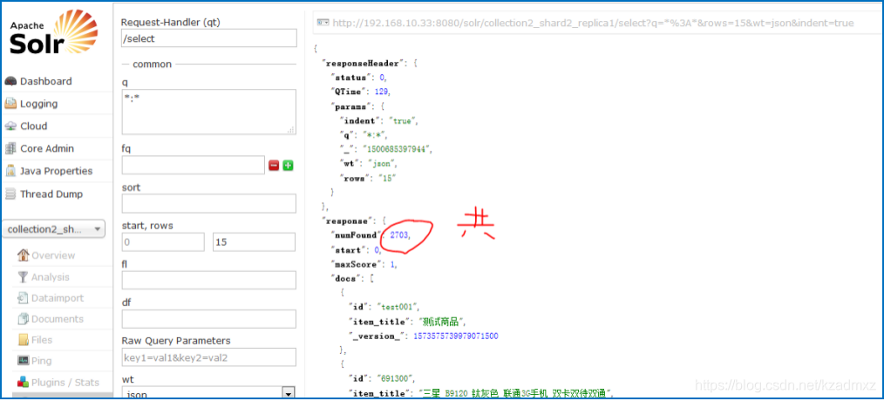Click the Logging icon
The height and width of the screenshot is (401, 884).
pyautogui.click(x=10, y=104)
